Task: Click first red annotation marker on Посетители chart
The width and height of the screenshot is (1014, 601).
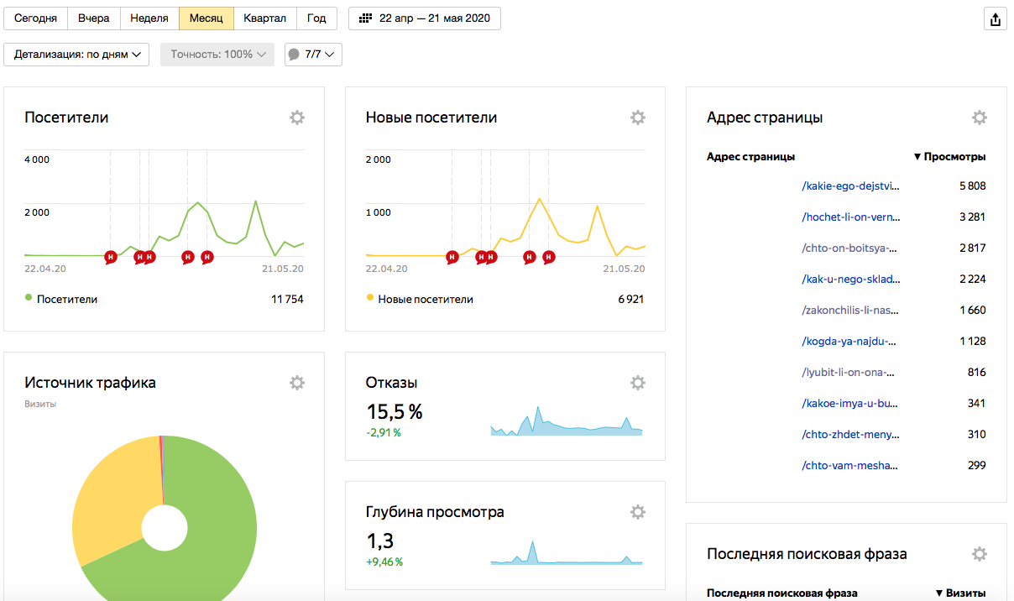Action: tap(110, 257)
